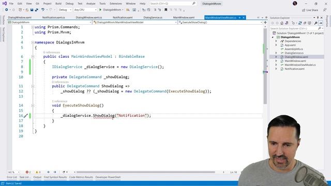Expand the App.xaml node

pyautogui.click(x=276, y=45)
